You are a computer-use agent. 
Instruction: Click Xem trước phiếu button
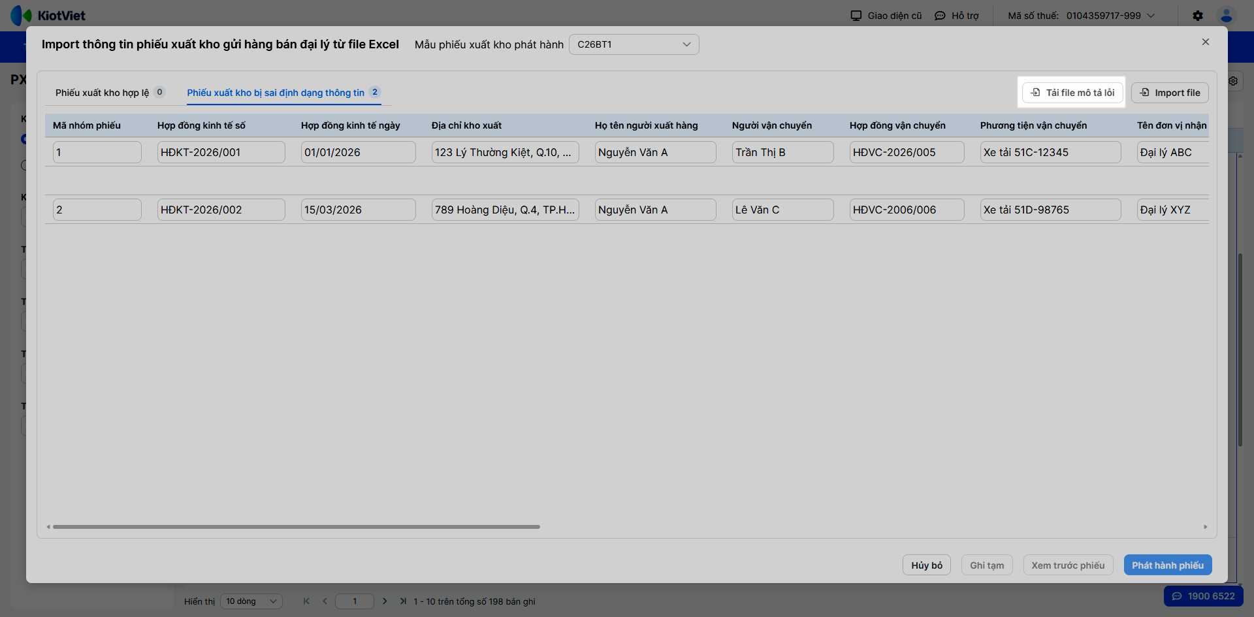coord(1068,565)
